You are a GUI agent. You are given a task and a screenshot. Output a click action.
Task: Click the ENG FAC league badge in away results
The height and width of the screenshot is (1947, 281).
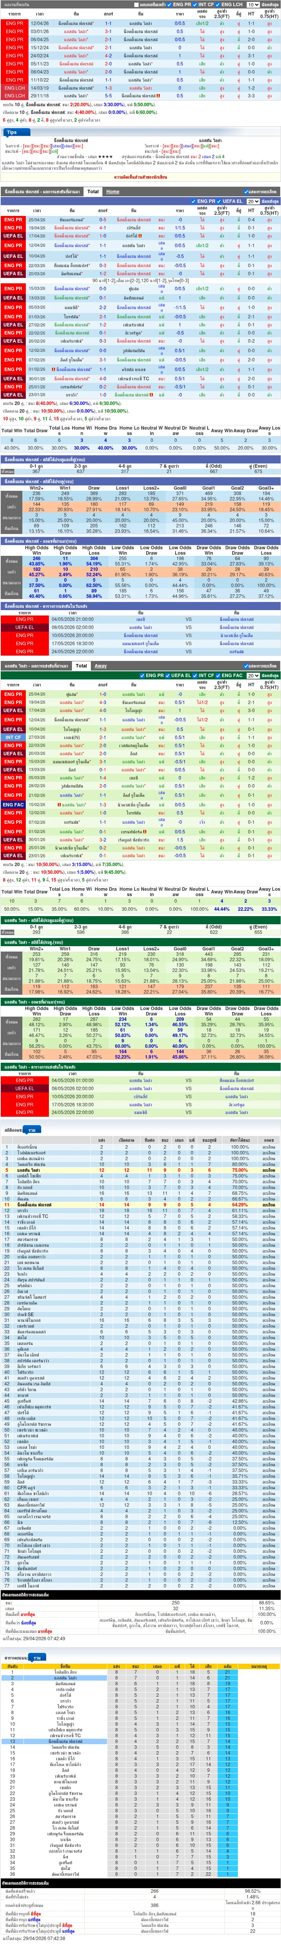tap(13, 804)
